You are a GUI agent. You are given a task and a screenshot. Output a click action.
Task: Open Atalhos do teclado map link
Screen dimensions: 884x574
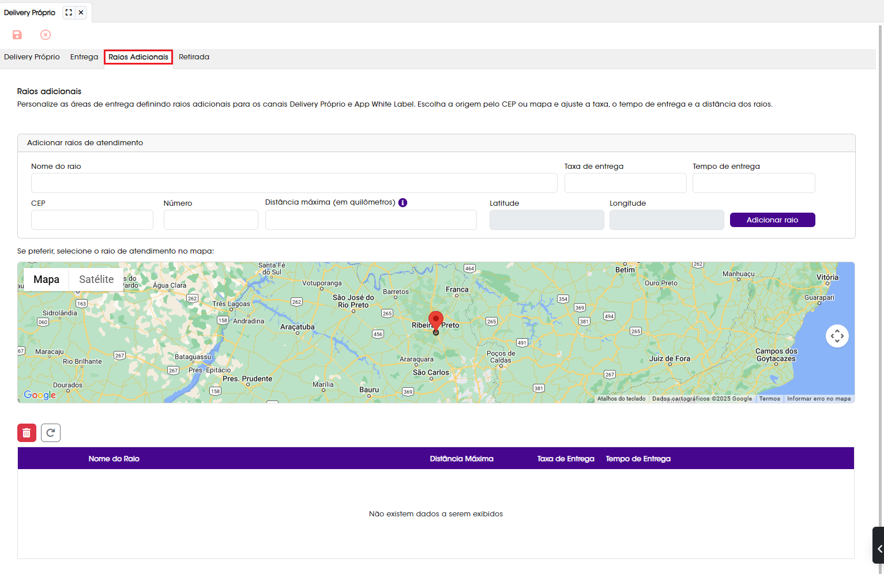[622, 399]
